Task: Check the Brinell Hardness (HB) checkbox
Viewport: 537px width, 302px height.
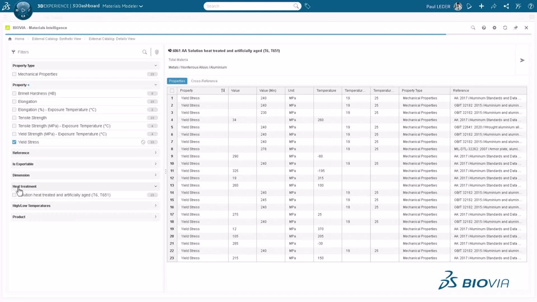Action: pyautogui.click(x=14, y=93)
